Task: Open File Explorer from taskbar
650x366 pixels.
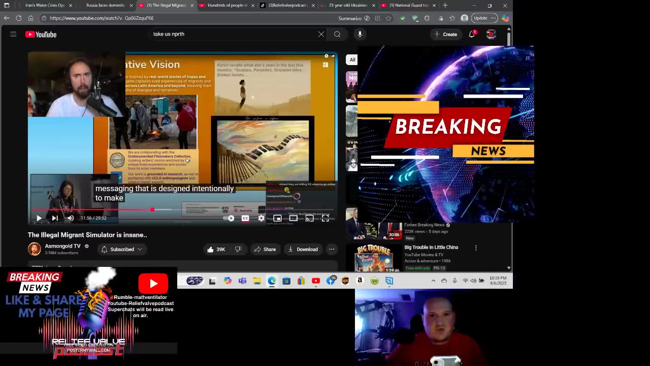Action: pyautogui.click(x=257, y=281)
